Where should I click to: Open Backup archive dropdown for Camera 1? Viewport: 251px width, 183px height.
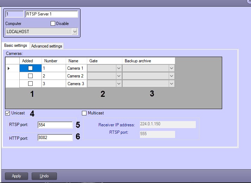click(x=171, y=68)
